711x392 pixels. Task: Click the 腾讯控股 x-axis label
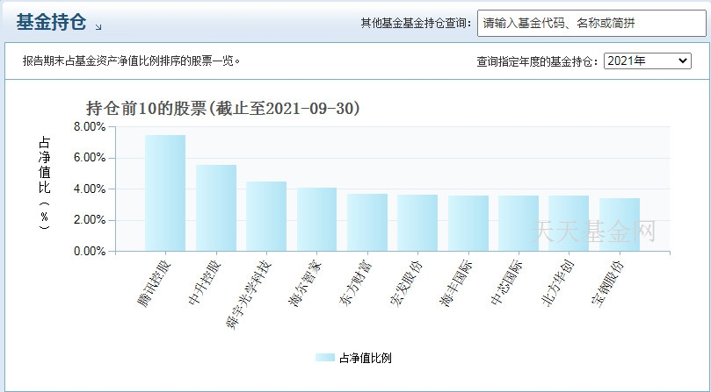click(154, 282)
